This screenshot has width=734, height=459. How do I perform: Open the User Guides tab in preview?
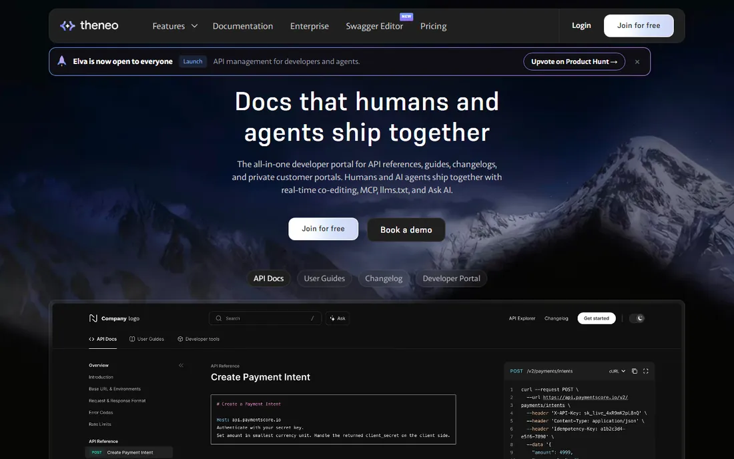(147, 339)
